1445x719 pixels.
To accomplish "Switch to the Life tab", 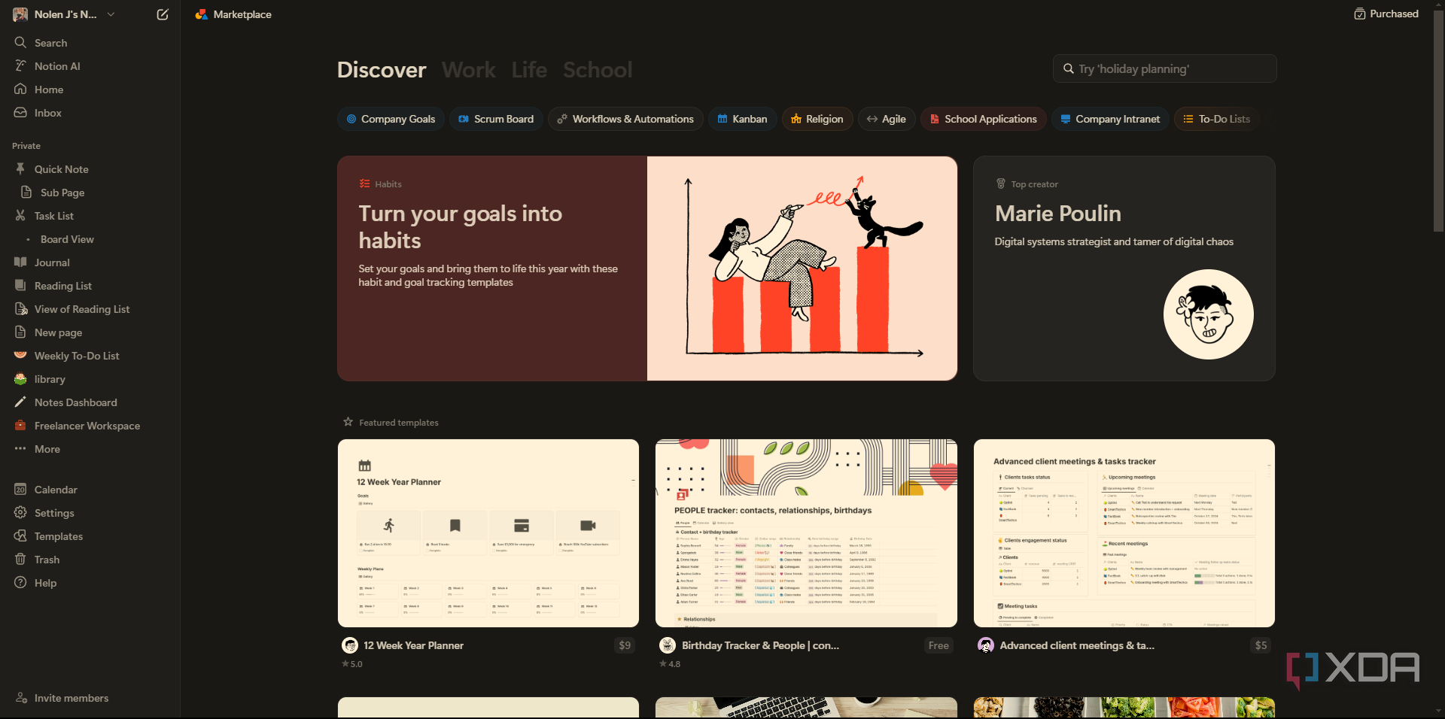I will [x=529, y=70].
